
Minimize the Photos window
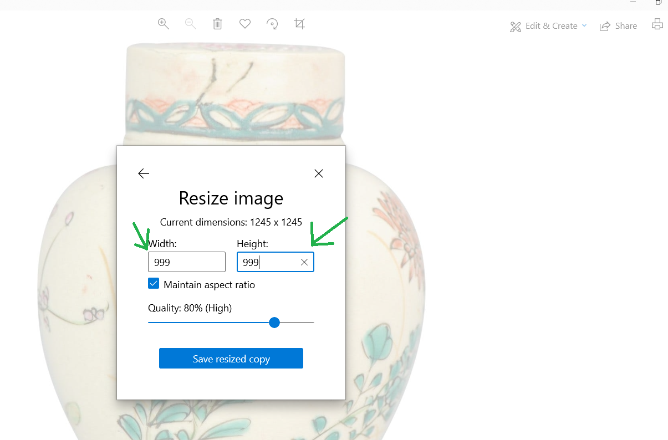(x=633, y=3)
